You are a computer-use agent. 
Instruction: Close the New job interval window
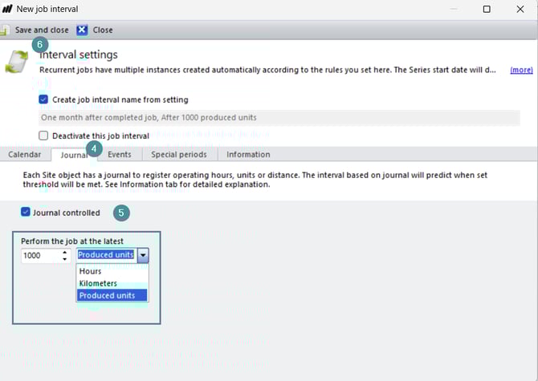pyautogui.click(x=520, y=10)
